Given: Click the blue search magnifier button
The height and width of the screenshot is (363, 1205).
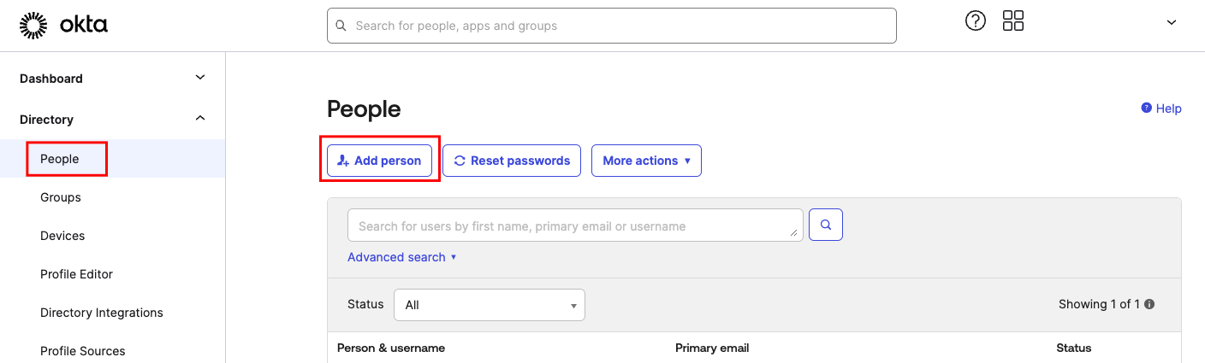Looking at the screenshot, I should coord(826,225).
